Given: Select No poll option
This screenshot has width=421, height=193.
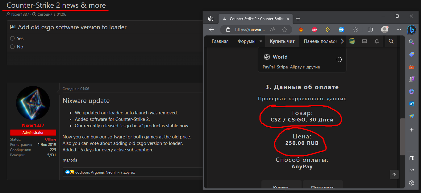Looking at the screenshot, I should tap(13, 47).
